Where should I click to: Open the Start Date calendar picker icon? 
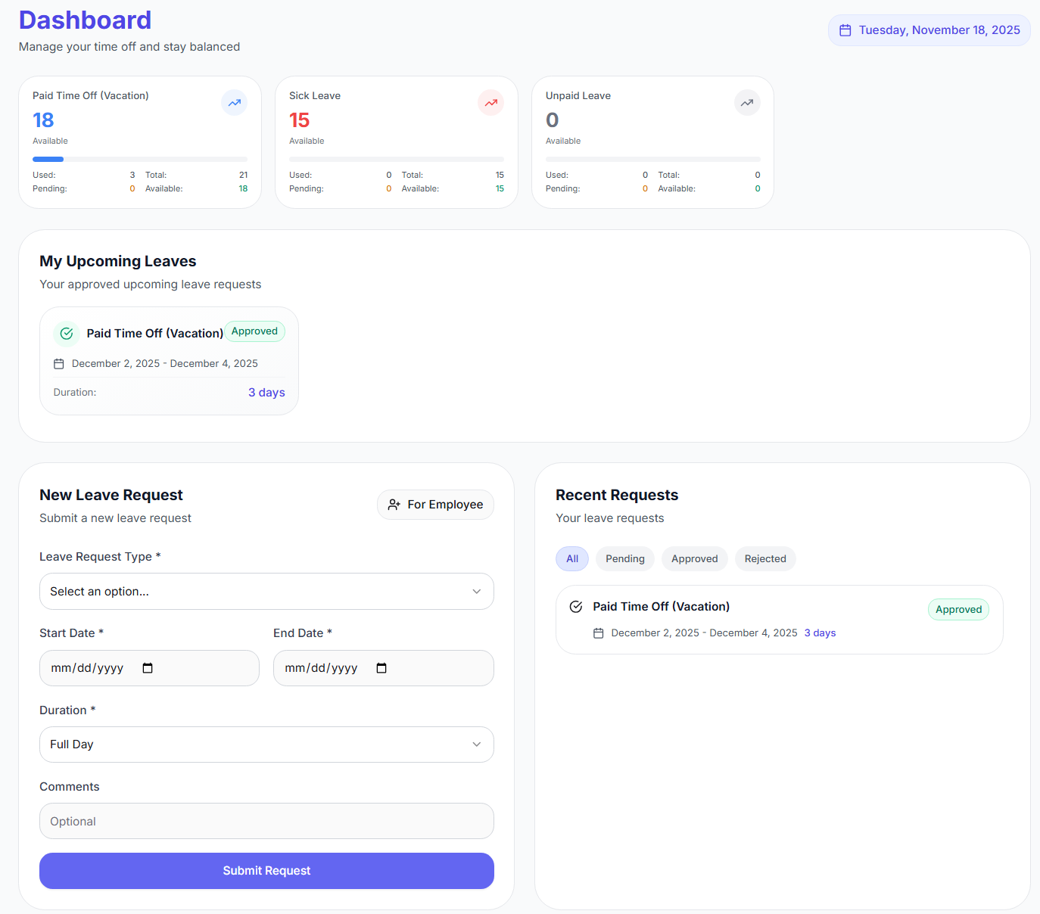(x=148, y=668)
